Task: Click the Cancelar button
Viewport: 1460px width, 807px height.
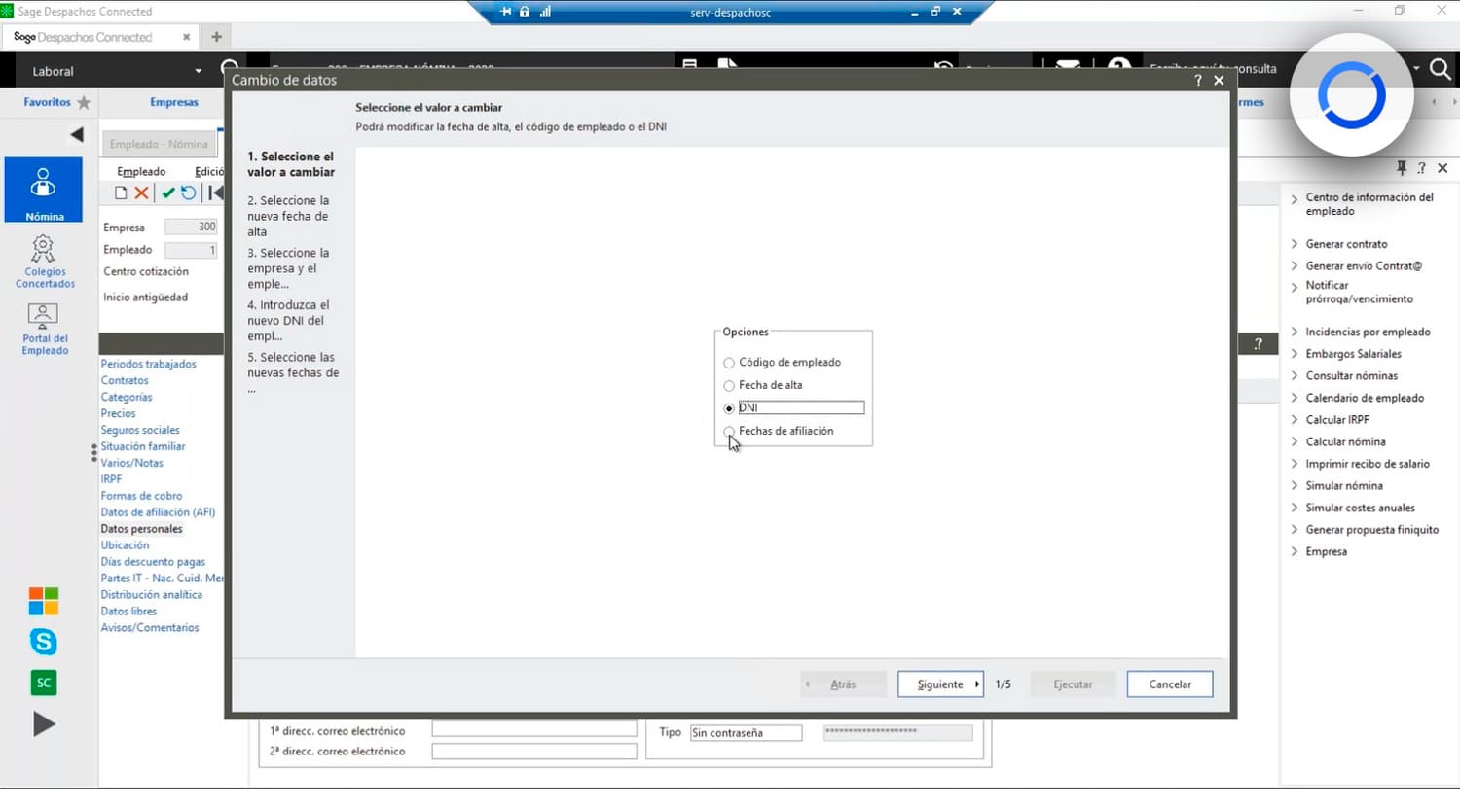Action: tap(1169, 684)
